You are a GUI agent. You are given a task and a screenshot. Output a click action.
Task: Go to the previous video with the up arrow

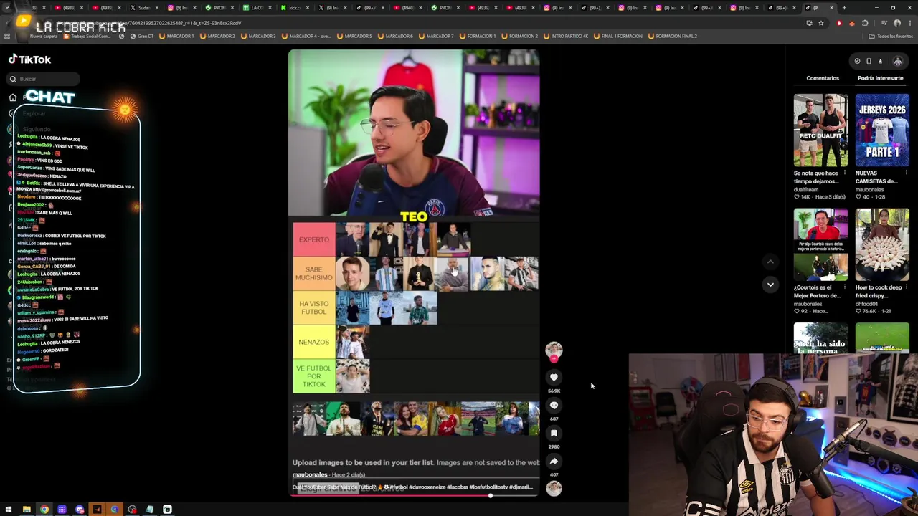[x=770, y=262]
